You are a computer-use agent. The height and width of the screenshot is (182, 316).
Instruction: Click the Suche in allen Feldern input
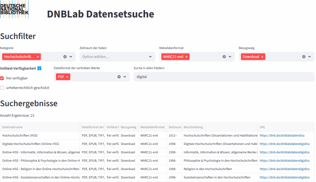[x=224, y=77]
